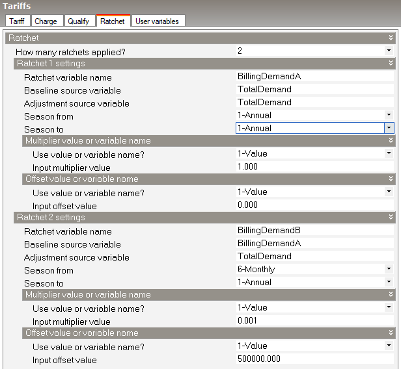This screenshot has height=369, width=401.
Task: Click the BillingDemandB ratchet variable name field
Action: (312, 231)
